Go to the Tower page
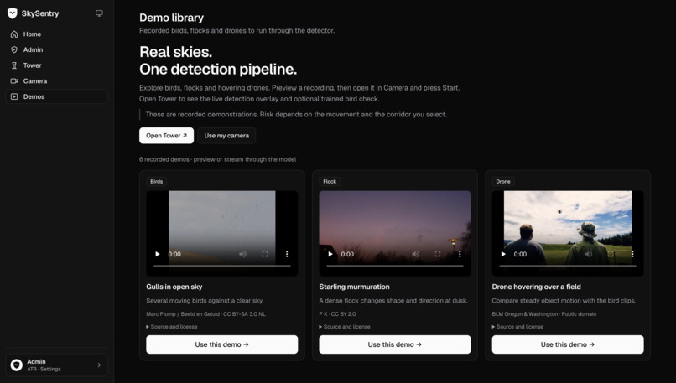676x383 pixels. [x=56, y=65]
